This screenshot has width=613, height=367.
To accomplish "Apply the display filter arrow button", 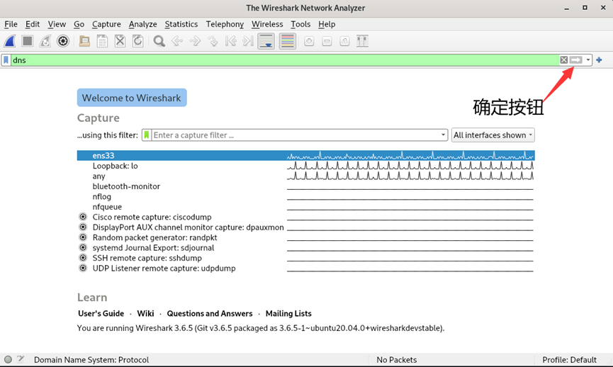I will click(x=576, y=60).
